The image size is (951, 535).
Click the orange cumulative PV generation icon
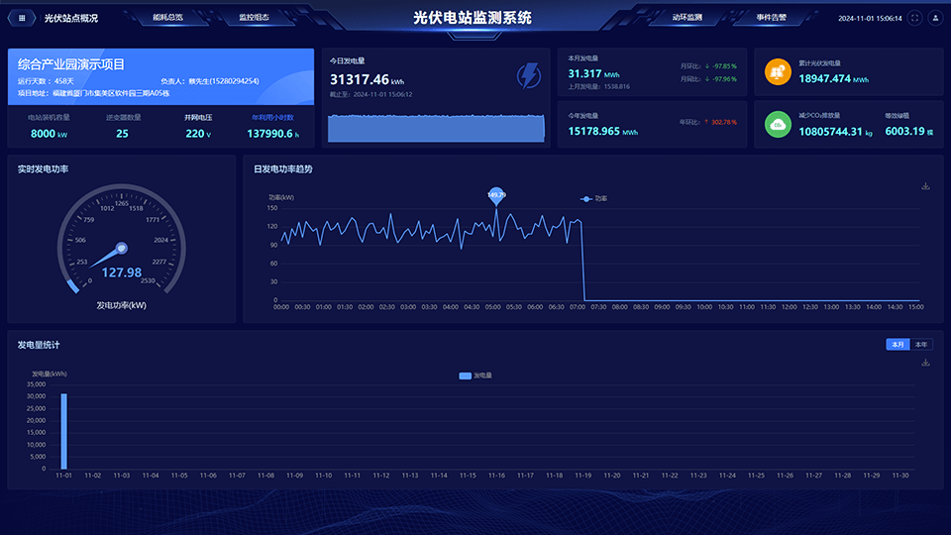[778, 71]
